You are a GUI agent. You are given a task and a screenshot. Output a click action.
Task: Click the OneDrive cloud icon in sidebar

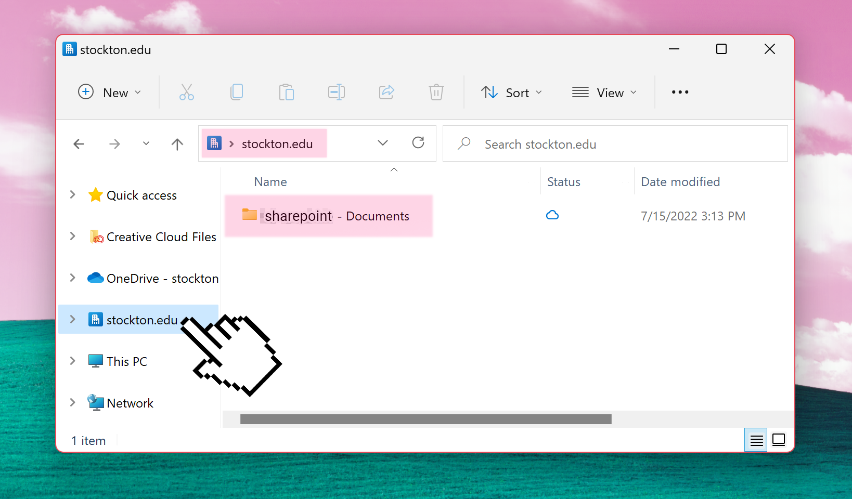coord(96,278)
